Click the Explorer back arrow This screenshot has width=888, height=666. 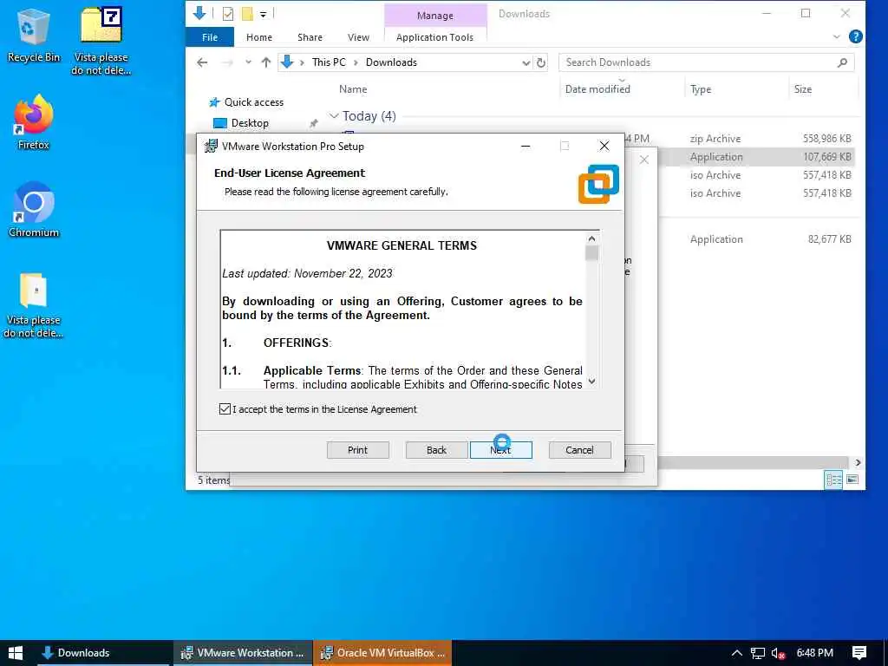click(202, 62)
